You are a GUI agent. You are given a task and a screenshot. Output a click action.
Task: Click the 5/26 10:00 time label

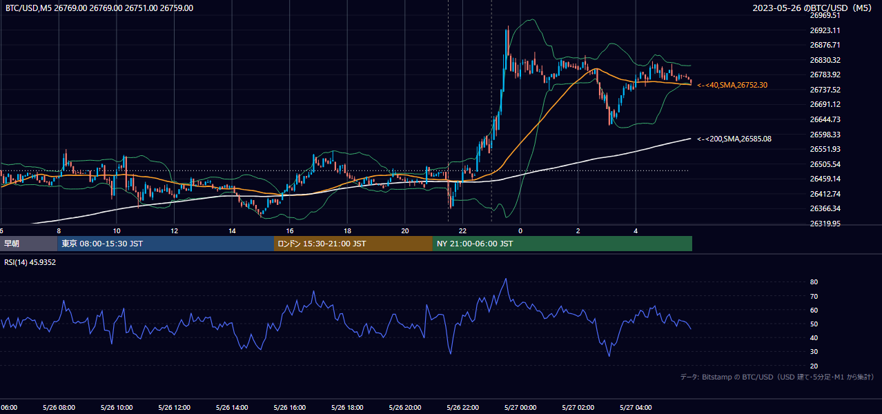pos(117,408)
